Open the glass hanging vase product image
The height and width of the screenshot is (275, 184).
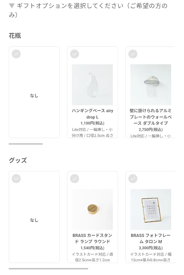pos(92,85)
